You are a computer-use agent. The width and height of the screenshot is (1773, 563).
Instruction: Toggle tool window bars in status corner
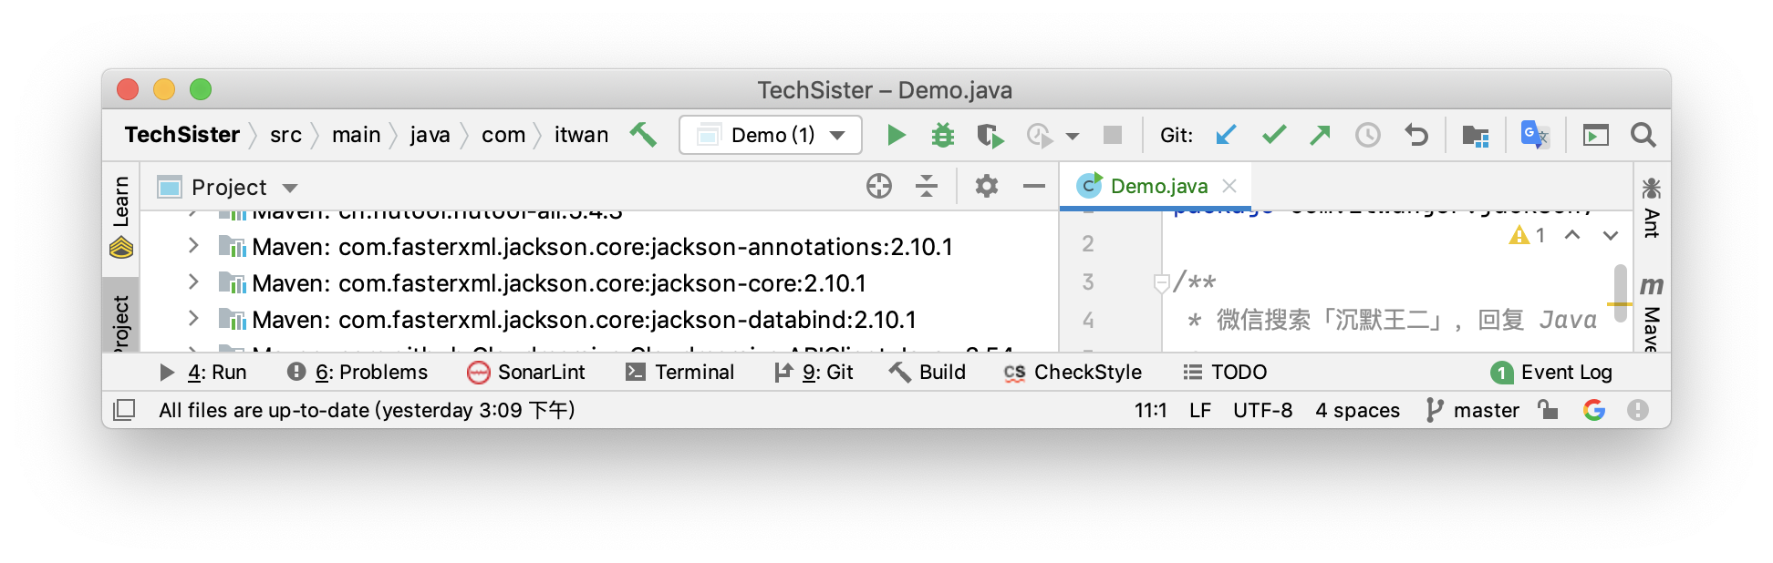tap(125, 410)
